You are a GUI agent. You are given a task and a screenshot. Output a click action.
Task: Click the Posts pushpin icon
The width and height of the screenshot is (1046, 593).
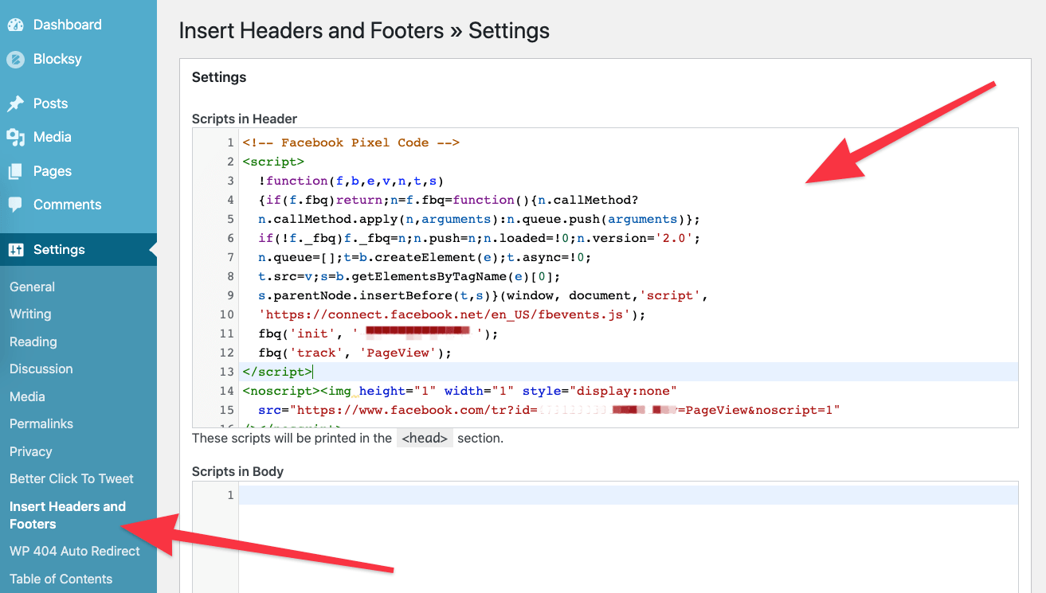pos(15,103)
